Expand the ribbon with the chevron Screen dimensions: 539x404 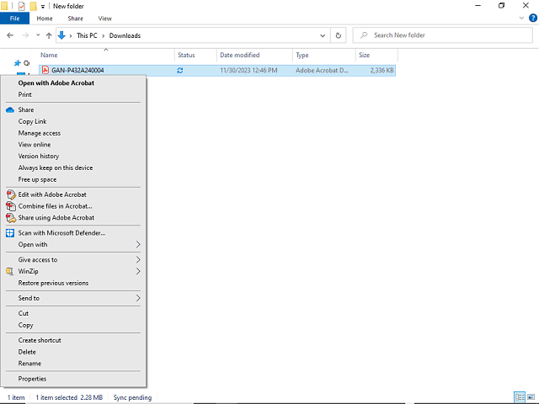(x=521, y=19)
